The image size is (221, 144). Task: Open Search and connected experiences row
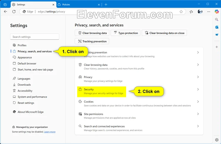pyautogui.click(x=139, y=128)
